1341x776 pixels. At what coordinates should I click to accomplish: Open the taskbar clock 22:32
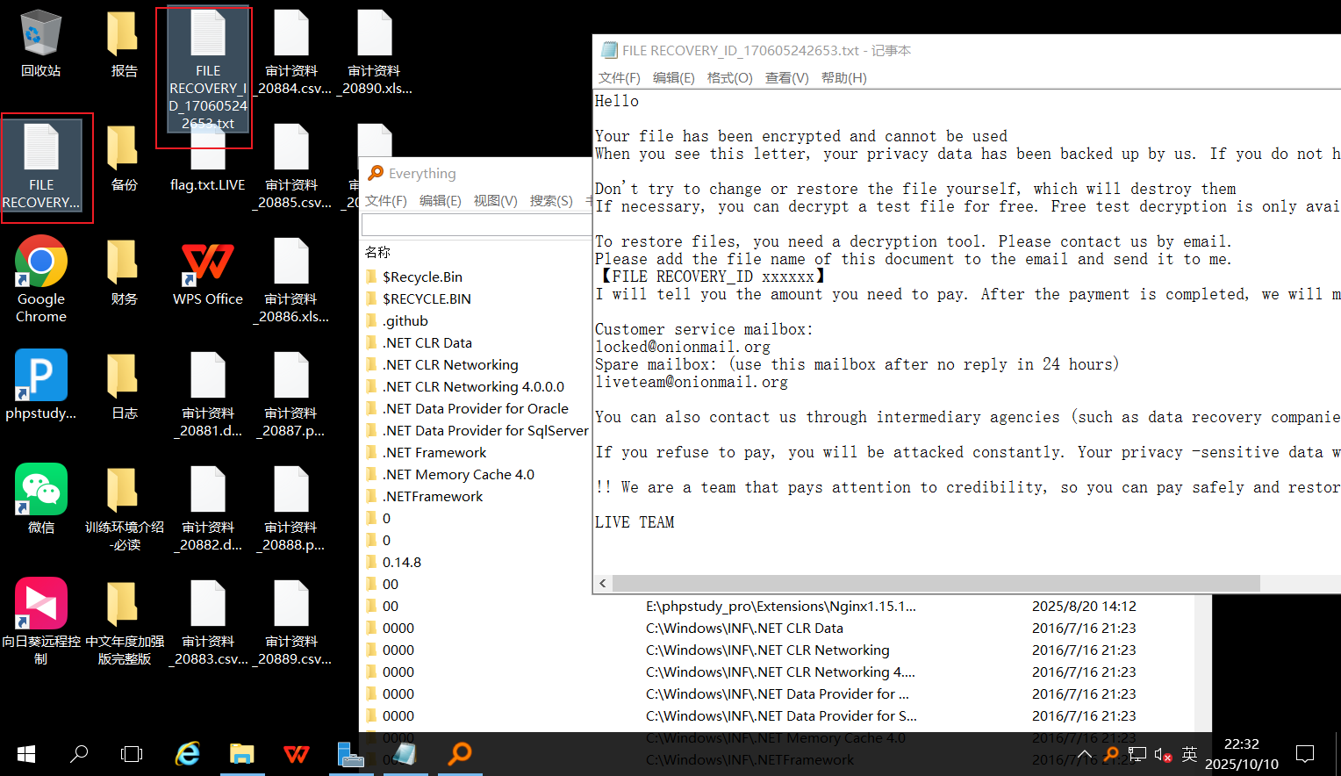tap(1241, 754)
